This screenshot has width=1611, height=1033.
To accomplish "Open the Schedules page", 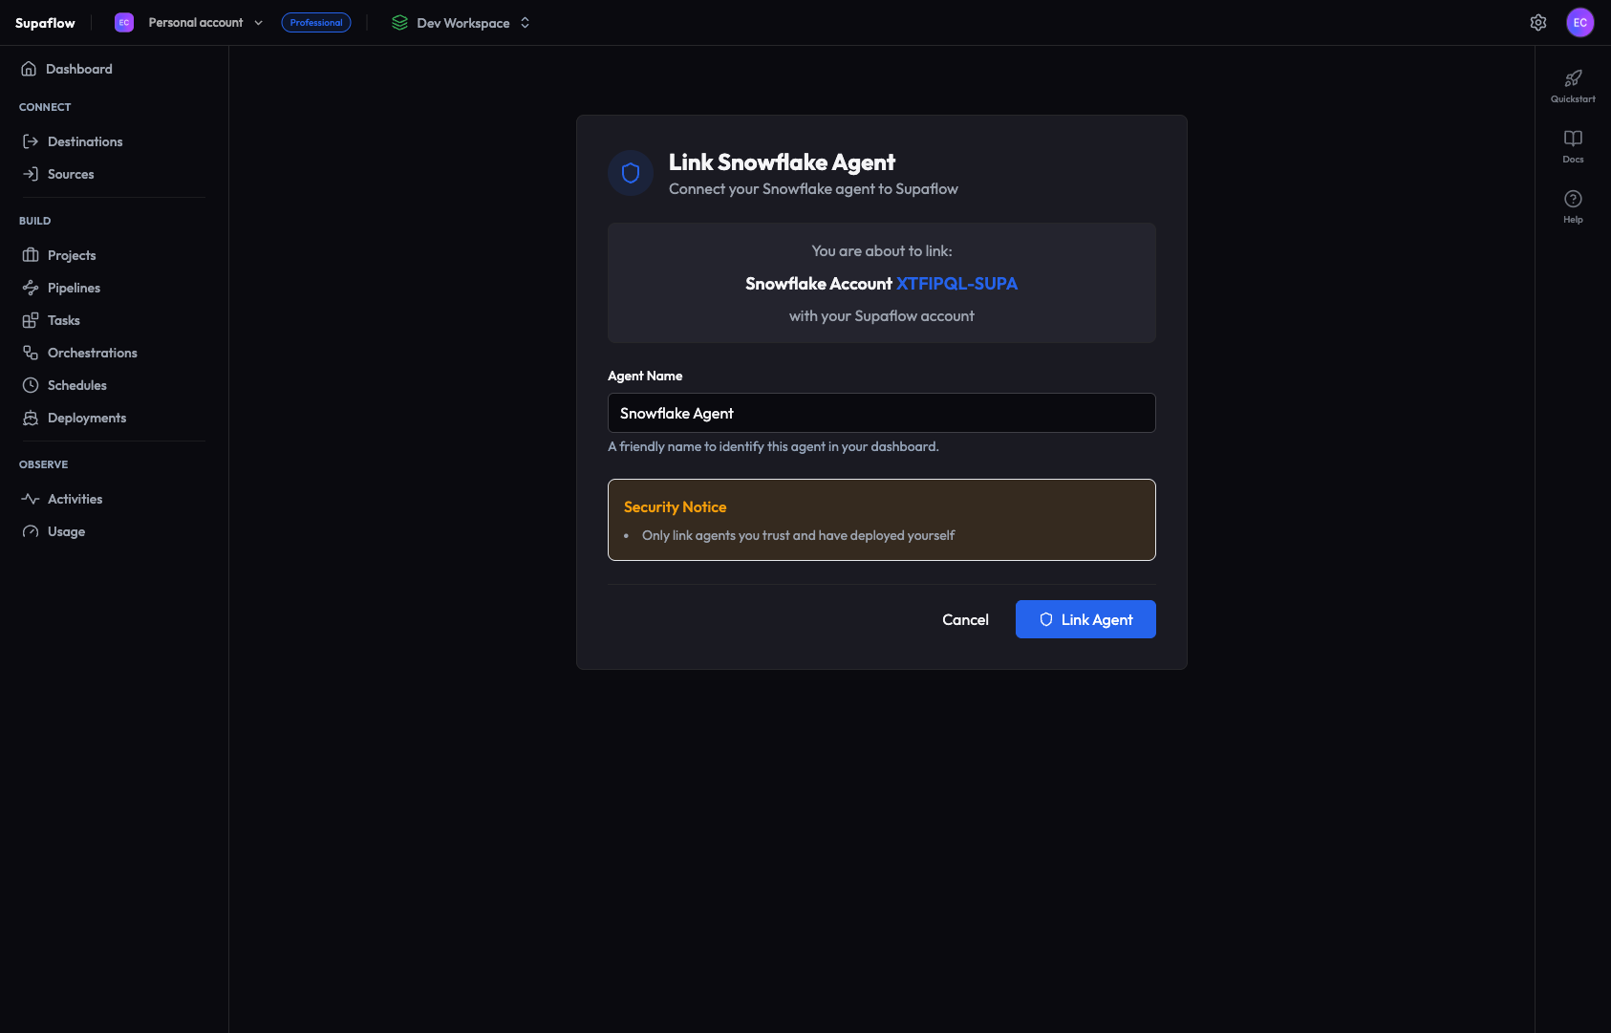I will 76,385.
